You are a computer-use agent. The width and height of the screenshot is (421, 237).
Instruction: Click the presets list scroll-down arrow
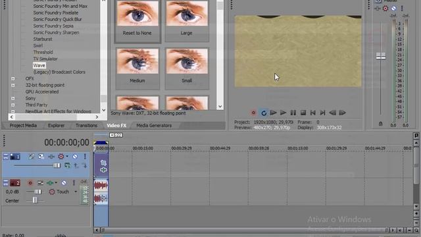pyautogui.click(x=220, y=107)
